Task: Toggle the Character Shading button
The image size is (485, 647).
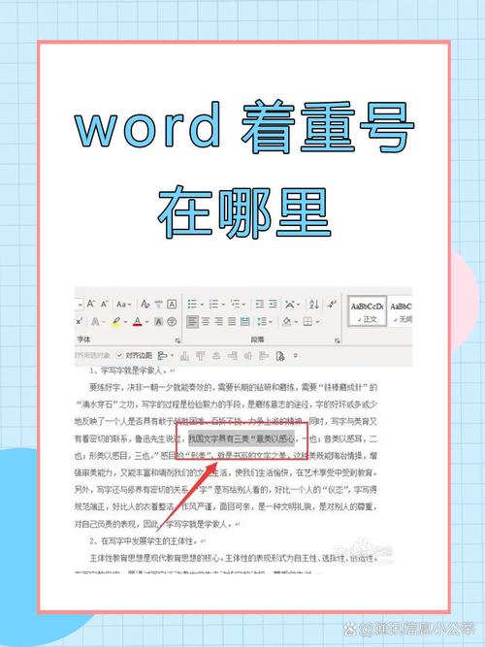Action: (x=158, y=322)
